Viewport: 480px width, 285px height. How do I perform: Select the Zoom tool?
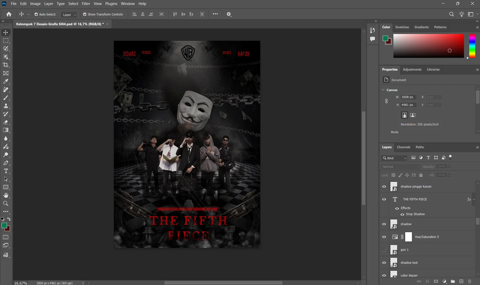point(6,203)
